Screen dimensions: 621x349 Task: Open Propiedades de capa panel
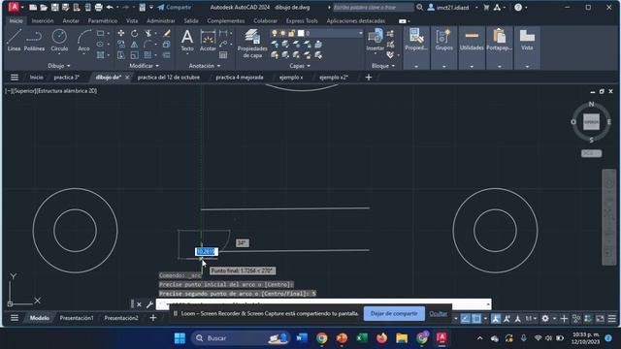252,44
